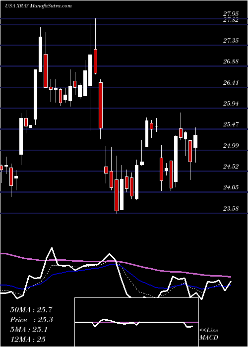Click the 27.35 price axis label
The height and width of the screenshot is (347, 248).
tap(231, 41)
